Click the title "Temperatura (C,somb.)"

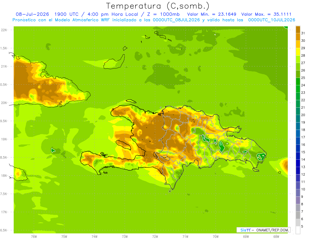pyautogui.click(x=158, y=6)
